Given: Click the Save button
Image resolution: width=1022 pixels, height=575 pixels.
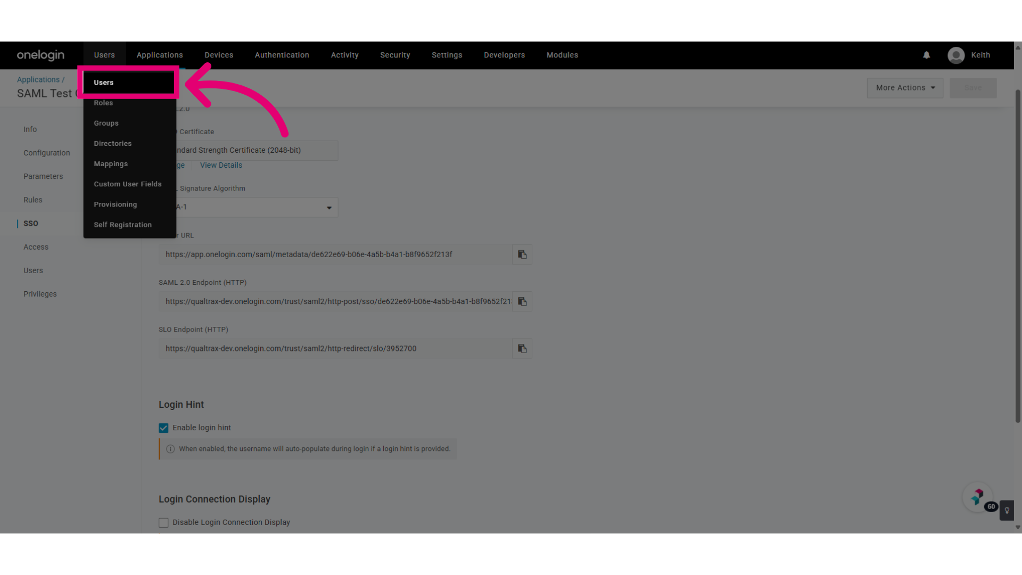Looking at the screenshot, I should (x=973, y=88).
